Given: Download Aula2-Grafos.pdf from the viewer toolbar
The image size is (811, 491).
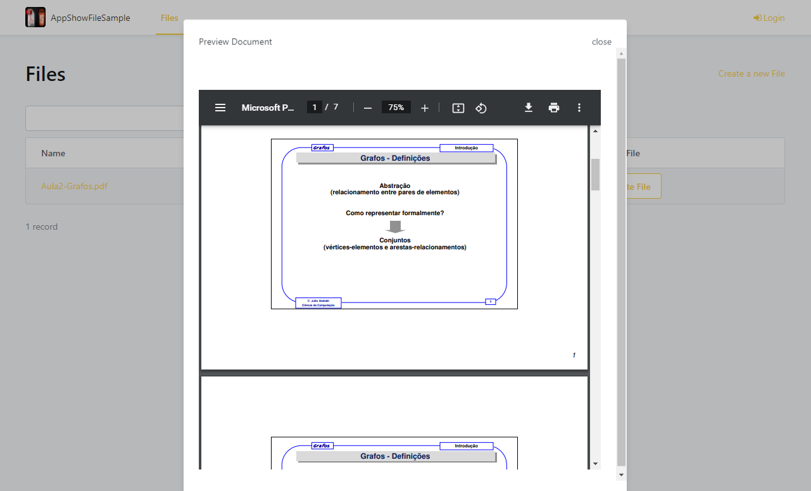Looking at the screenshot, I should tap(528, 108).
